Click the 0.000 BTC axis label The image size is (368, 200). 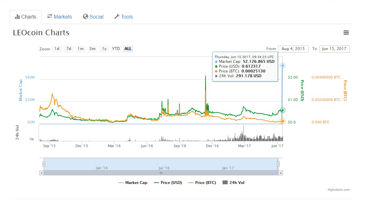pos(321,122)
